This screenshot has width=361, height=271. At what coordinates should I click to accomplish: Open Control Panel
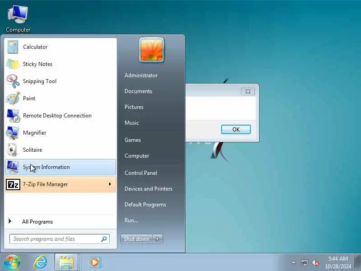click(x=141, y=173)
